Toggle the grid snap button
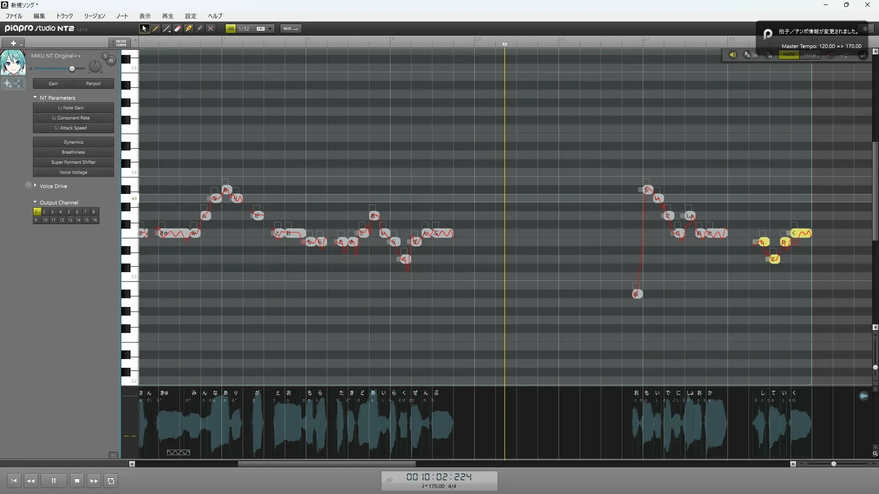 pos(231,28)
